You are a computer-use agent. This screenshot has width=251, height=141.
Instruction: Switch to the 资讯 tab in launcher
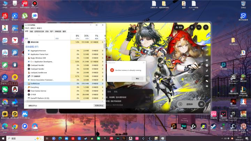[115, 92]
